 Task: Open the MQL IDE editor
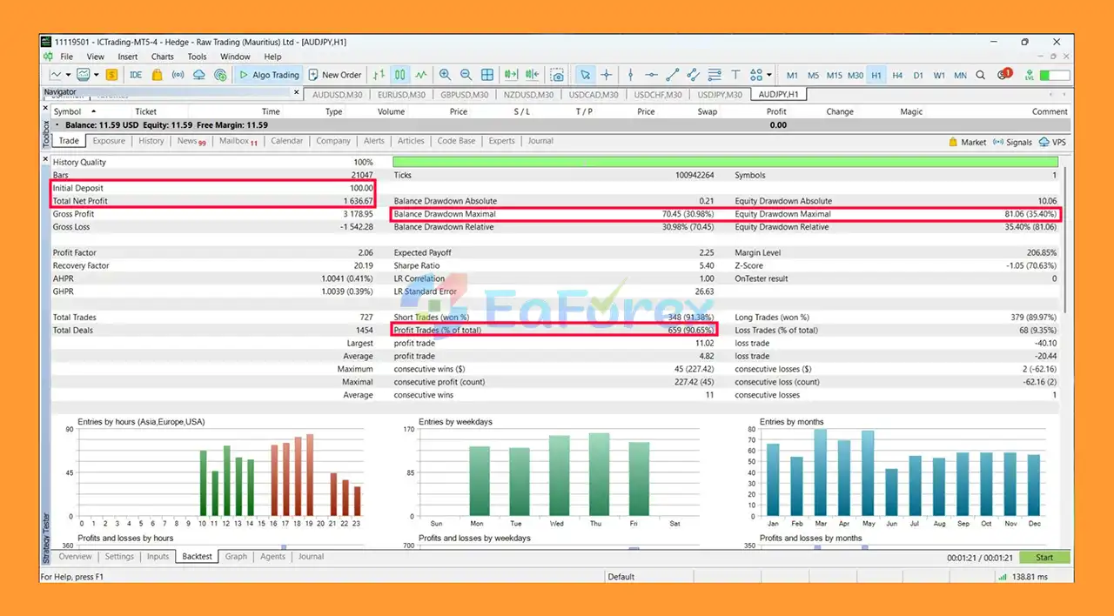click(x=136, y=75)
